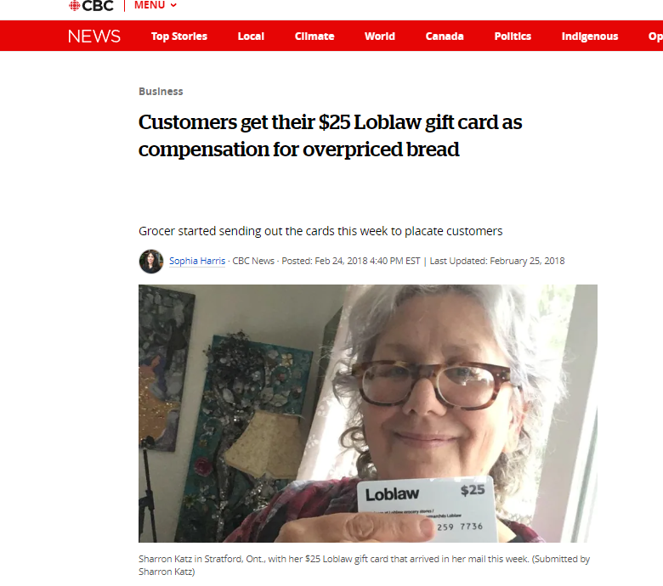Open the partially visible Opinion tab
The height and width of the screenshot is (586, 663).
[x=655, y=37]
